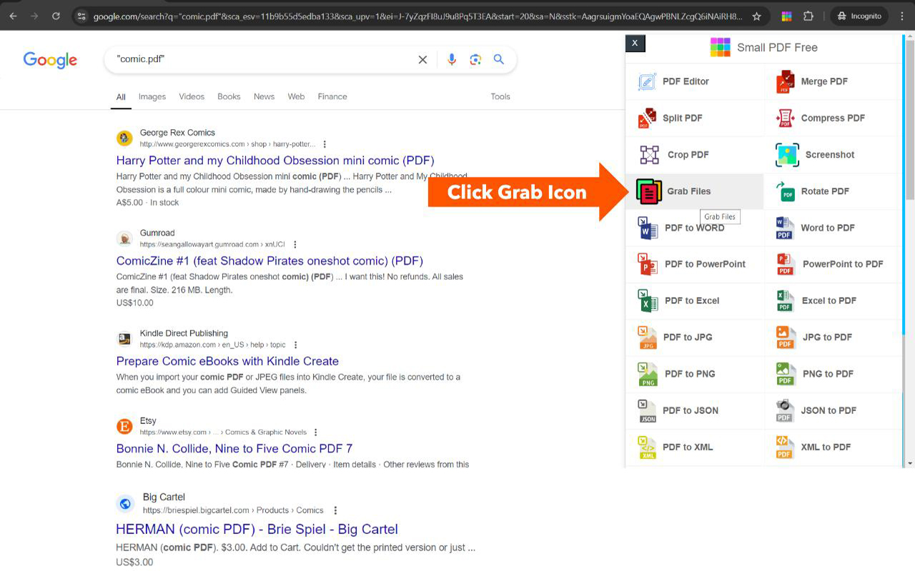Open the options menu beside the Etsy result

[x=317, y=432]
